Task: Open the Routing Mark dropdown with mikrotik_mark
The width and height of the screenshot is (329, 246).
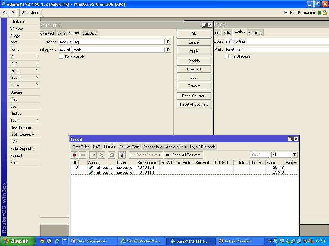Action: click(x=168, y=50)
